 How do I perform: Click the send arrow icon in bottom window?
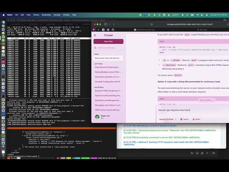pos(214,153)
